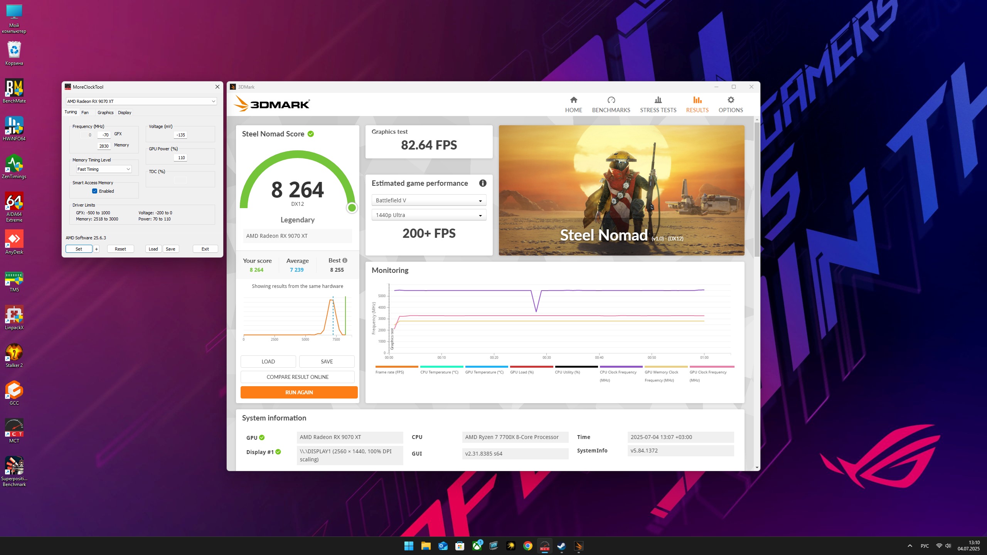Toggle CPU Clock Frequency legend item
Viewport: 987px width, 555px height.
tap(618, 372)
